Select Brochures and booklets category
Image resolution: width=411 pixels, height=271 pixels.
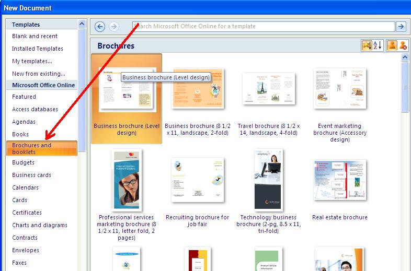click(42, 148)
